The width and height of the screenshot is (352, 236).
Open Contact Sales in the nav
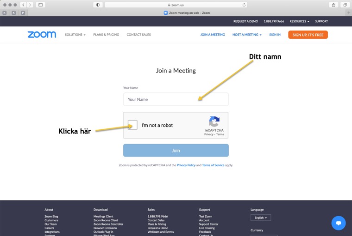(x=139, y=35)
